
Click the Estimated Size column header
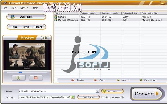pyautogui.click(x=131, y=13)
